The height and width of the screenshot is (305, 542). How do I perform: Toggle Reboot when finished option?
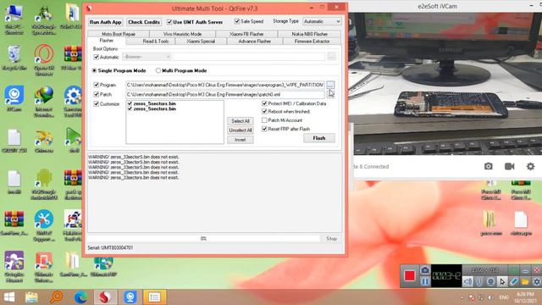264,111
